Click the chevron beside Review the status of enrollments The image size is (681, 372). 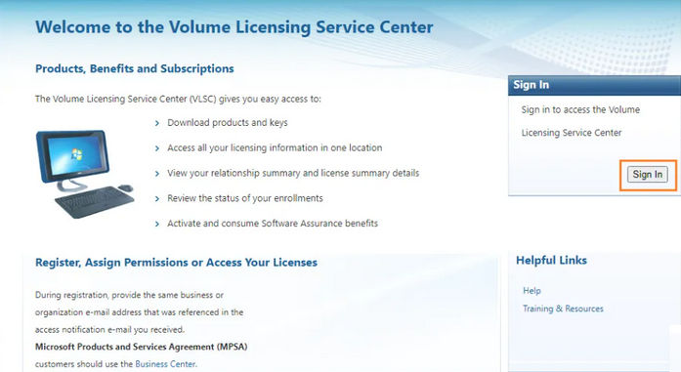point(157,199)
